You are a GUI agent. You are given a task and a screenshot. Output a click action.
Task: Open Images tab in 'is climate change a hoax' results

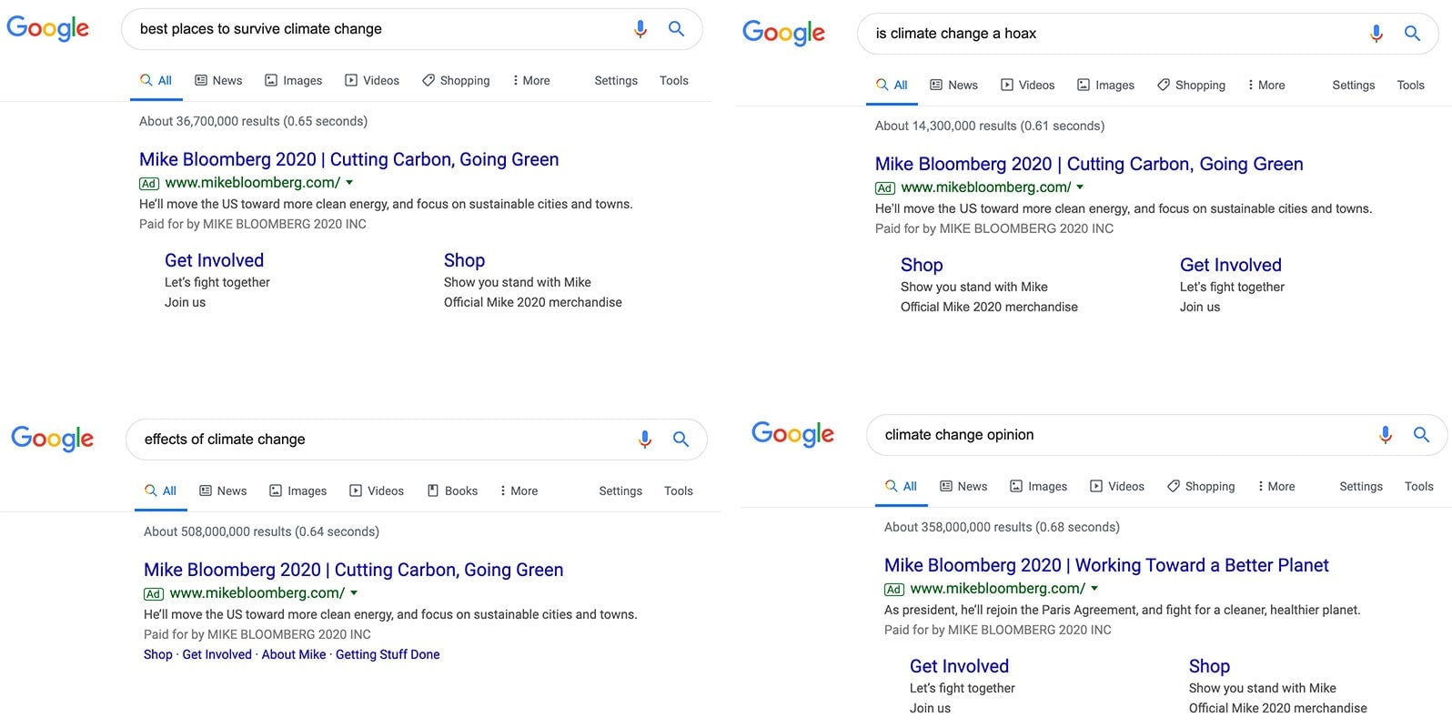tap(1105, 85)
